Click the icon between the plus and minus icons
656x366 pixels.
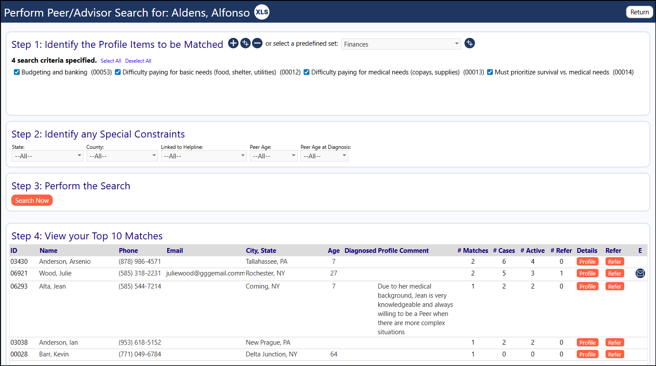(246, 43)
